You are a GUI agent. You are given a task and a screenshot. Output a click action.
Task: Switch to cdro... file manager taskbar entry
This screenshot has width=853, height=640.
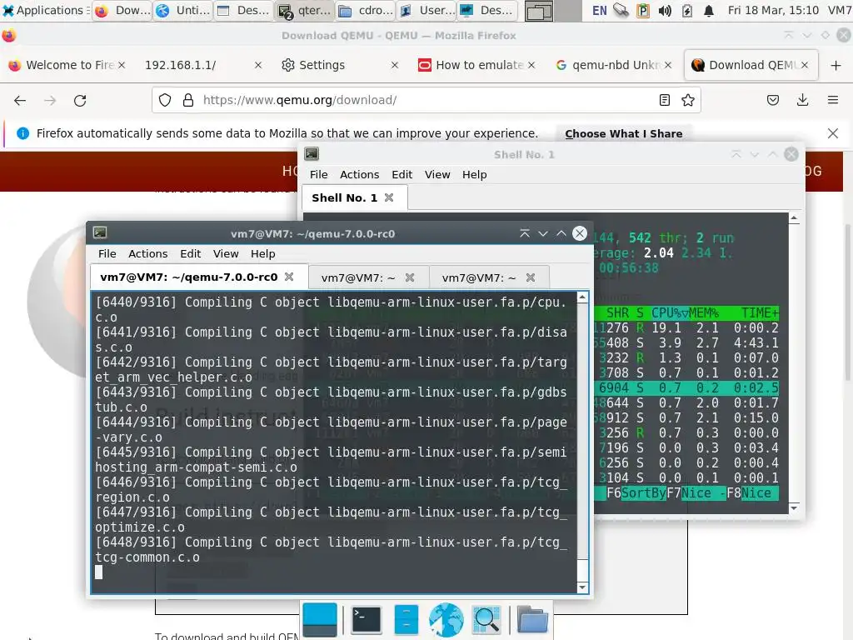(x=366, y=10)
